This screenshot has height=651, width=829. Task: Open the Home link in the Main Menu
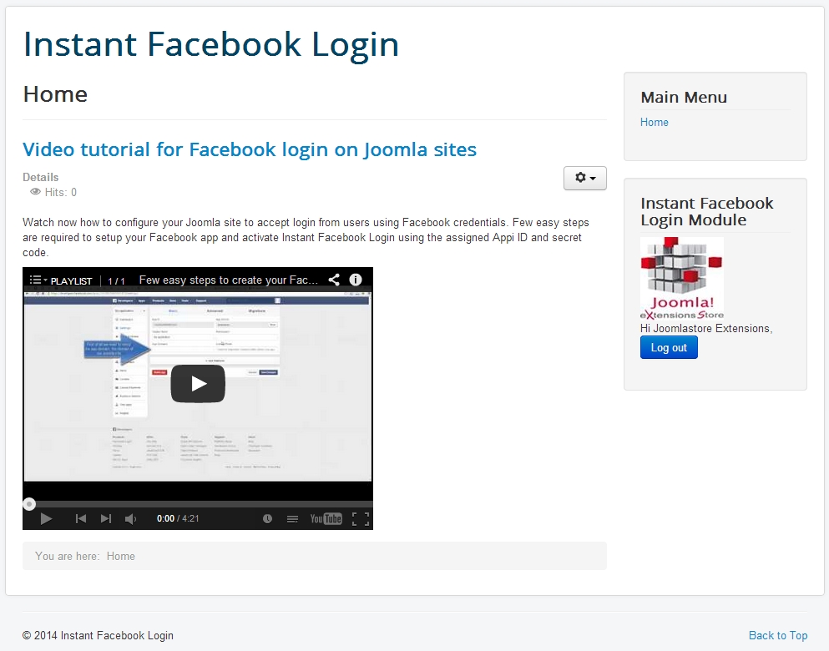click(654, 122)
